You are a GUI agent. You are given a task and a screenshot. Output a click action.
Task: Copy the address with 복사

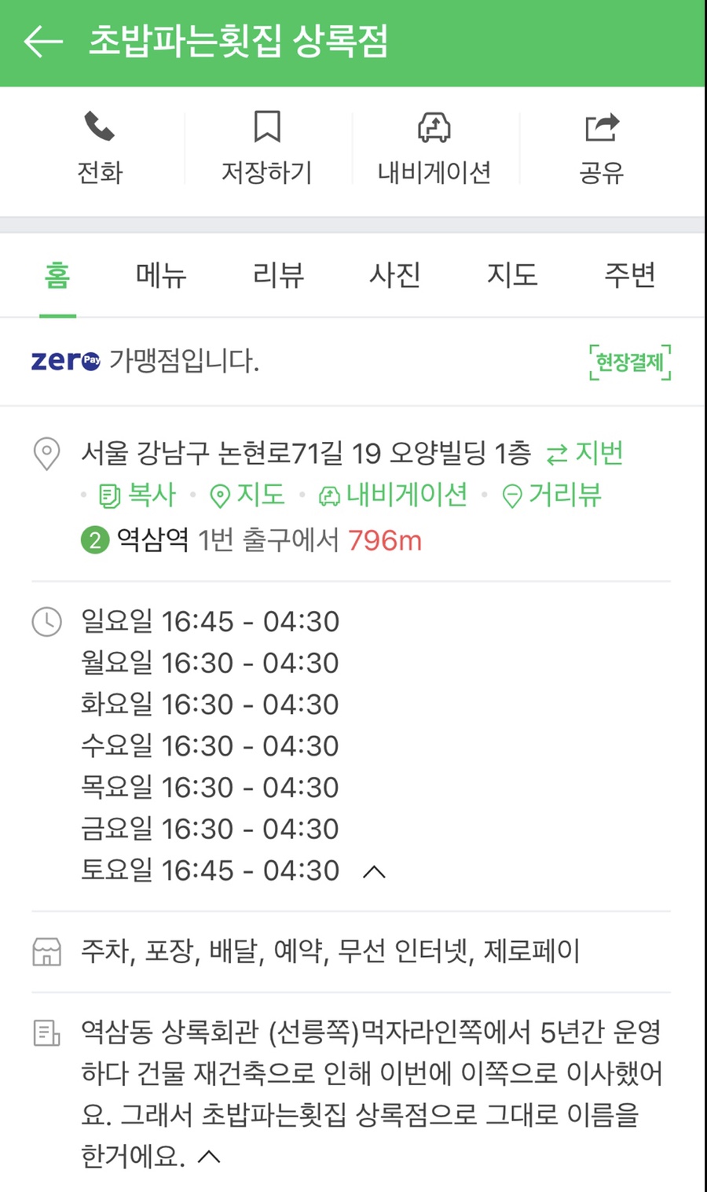(137, 495)
